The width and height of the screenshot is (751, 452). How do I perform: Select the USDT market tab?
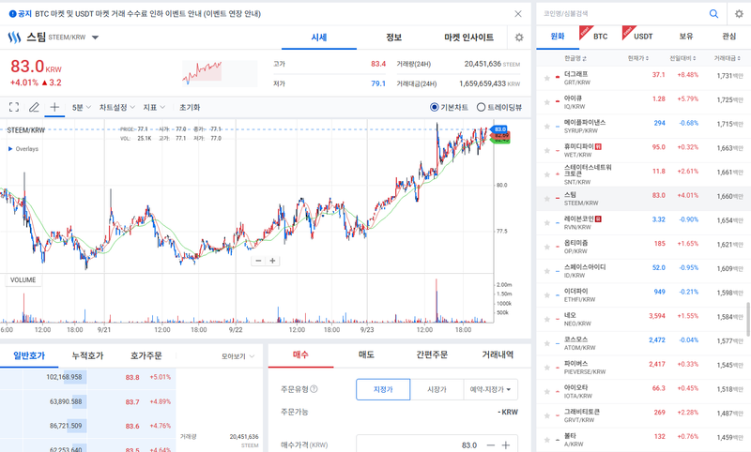point(643,37)
